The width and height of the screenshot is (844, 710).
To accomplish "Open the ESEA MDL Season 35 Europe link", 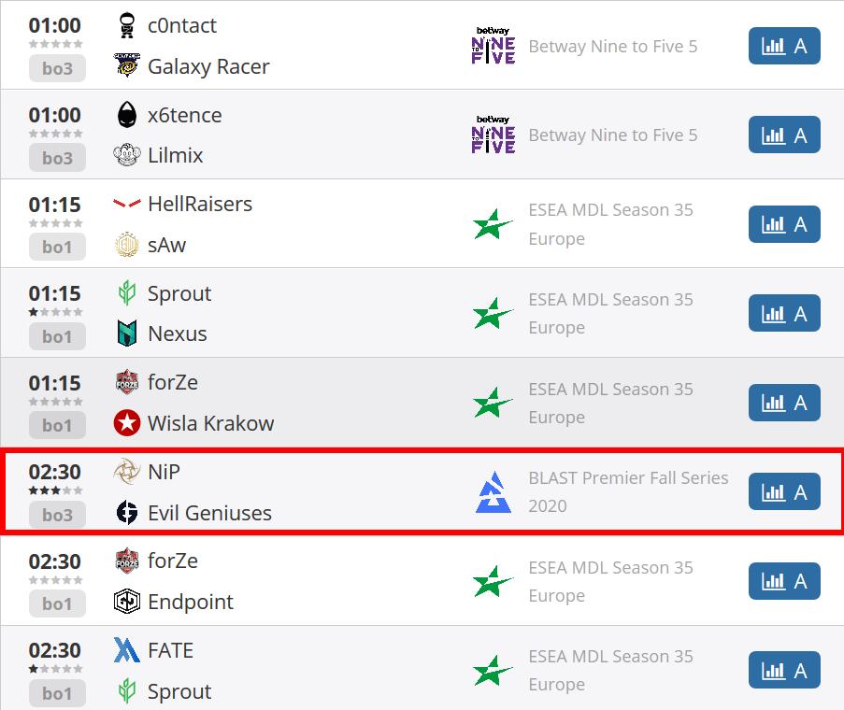I will [x=610, y=223].
